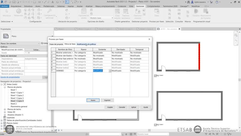Click the Fases ribbon icon
The width and height of the screenshot is (241, 136).
[x=157, y=14]
